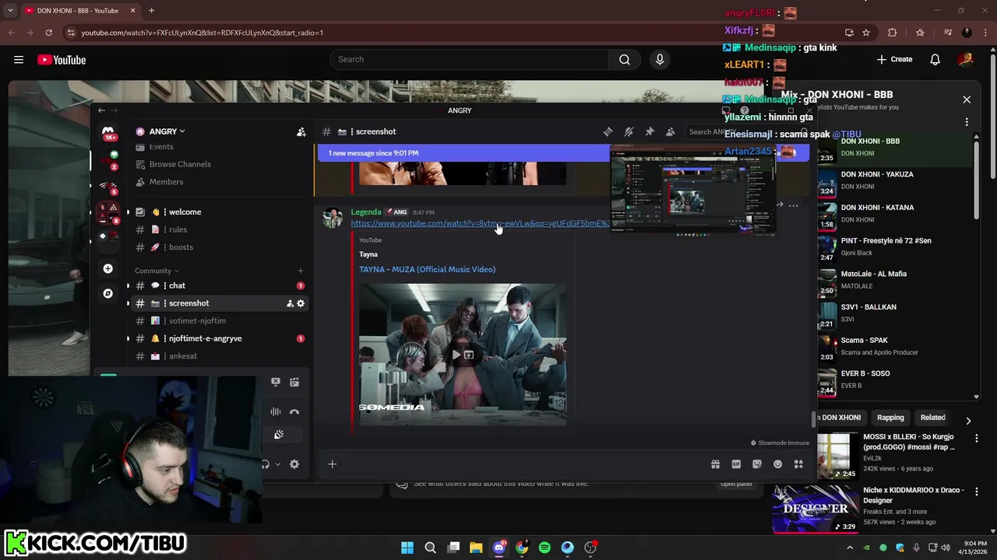Select the Rapping filter chip
997x560 pixels.
[890, 418]
